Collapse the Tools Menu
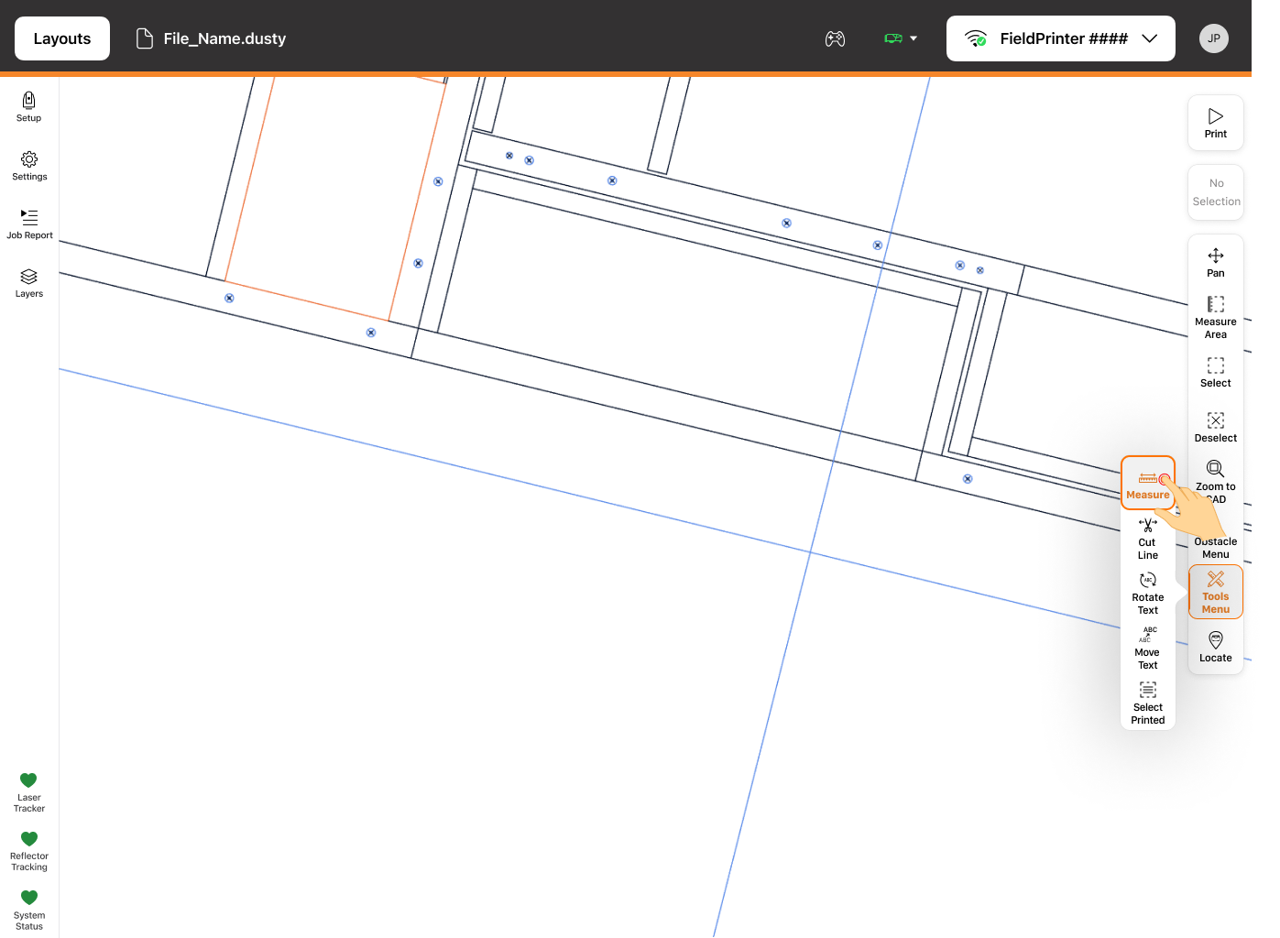This screenshot has height=938, width=1280. pyautogui.click(x=1216, y=592)
